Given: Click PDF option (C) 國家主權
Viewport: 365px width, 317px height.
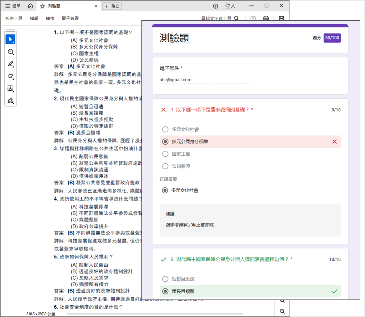Looking at the screenshot, I should click(x=85, y=53).
